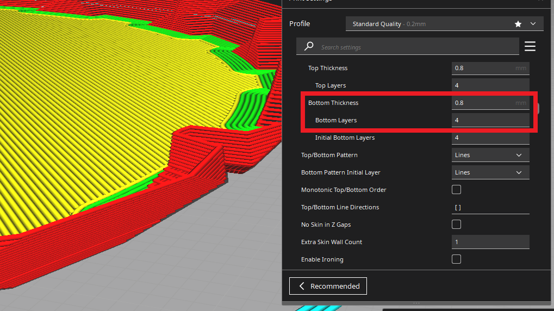Click the Enable Ironing label
Viewport: 554px width, 311px height.
coord(322,259)
